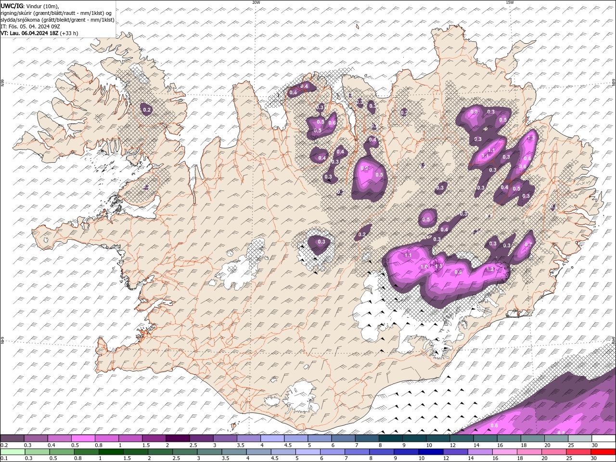616x462 pixels.
Task: Pick the light pink 16 swatch in the lower legend row
Action: point(505,452)
